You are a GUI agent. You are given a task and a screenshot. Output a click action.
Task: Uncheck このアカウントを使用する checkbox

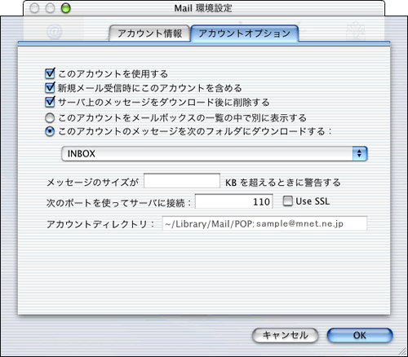point(50,73)
